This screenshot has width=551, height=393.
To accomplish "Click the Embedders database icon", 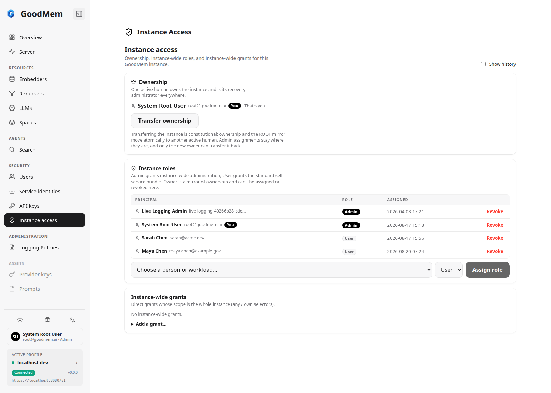I will click(x=12, y=79).
